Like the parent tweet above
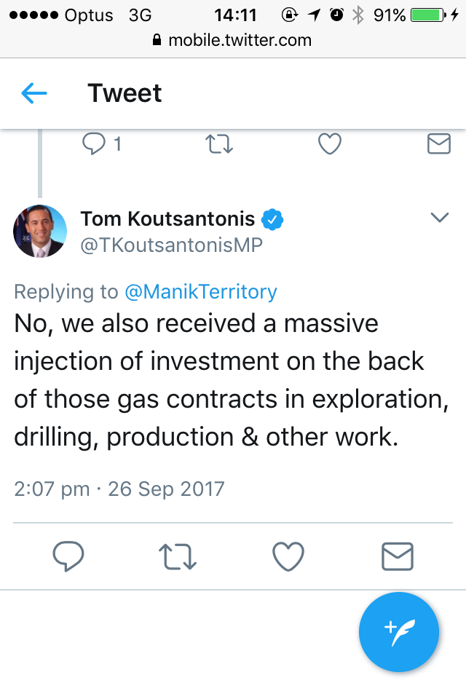466x699 pixels. tap(330, 144)
